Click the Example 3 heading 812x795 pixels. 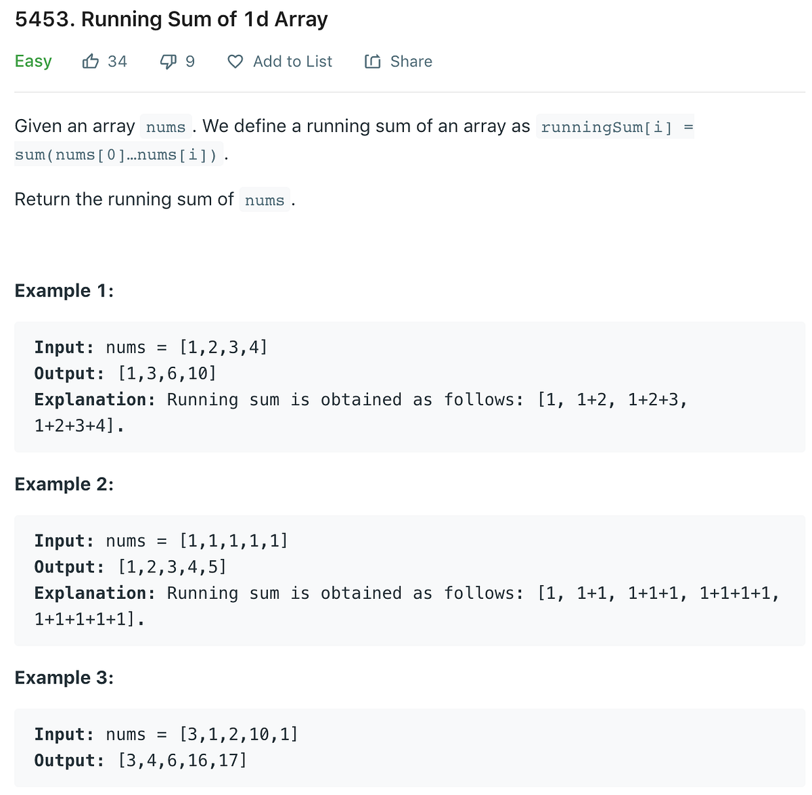click(64, 678)
